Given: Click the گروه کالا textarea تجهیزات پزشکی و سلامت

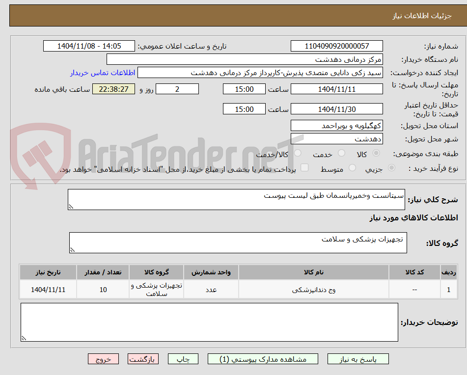Looking at the screenshot, I should coord(238,243).
